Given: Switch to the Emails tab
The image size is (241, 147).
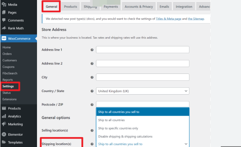Looking at the screenshot, I should 164,7.
